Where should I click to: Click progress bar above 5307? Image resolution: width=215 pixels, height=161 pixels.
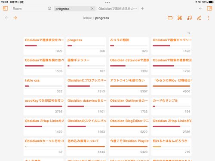129,86
